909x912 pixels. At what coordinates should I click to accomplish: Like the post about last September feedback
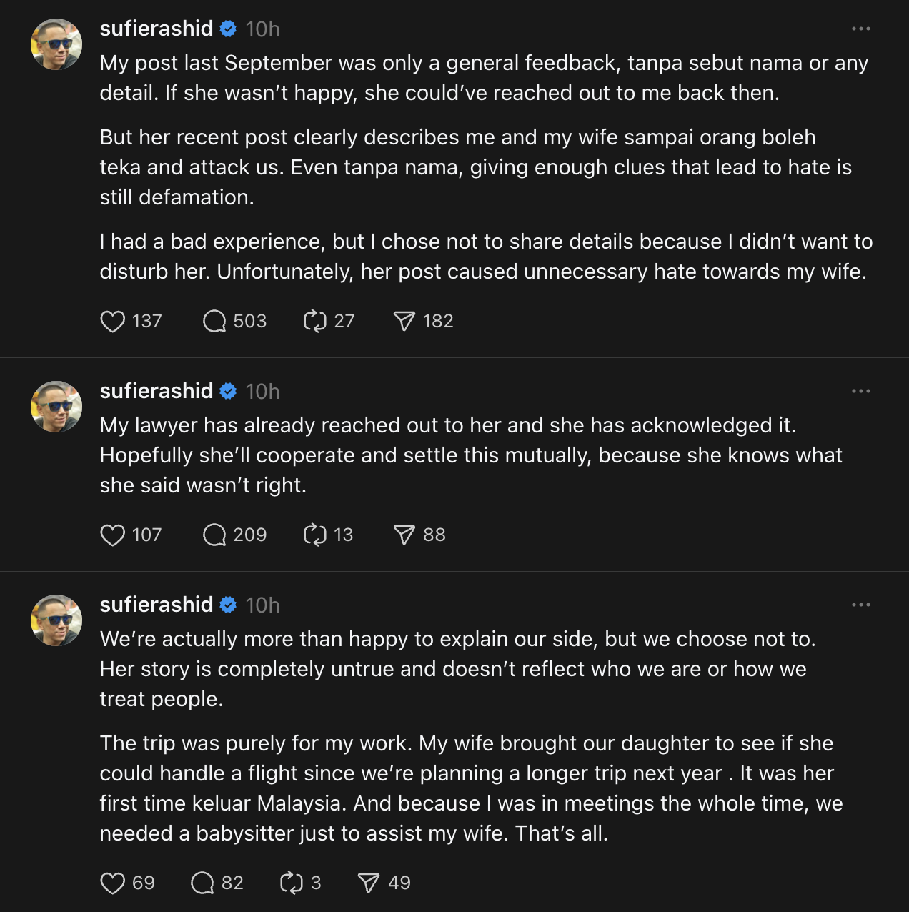113,322
